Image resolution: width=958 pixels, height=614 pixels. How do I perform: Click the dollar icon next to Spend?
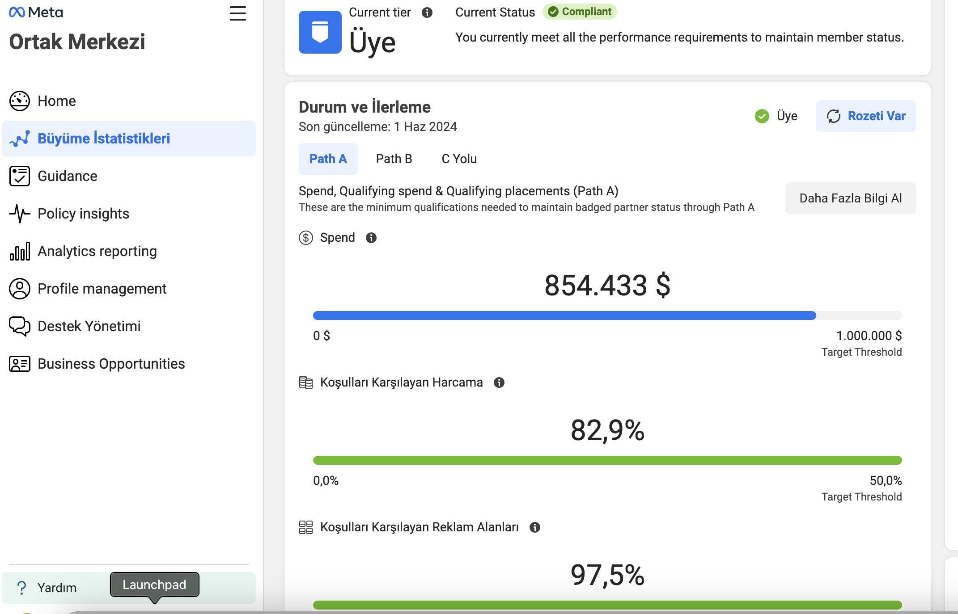click(x=306, y=238)
